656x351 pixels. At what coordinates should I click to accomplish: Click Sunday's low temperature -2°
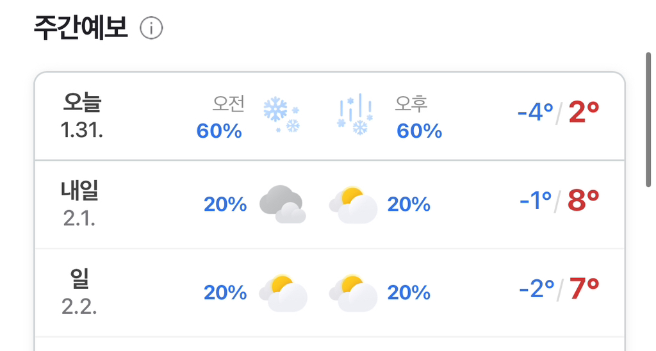[x=536, y=289]
